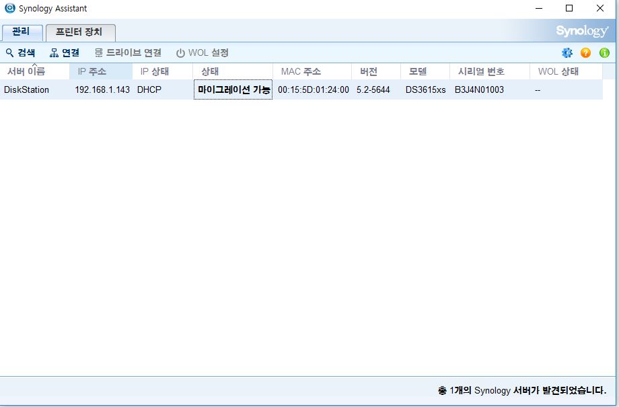Sort by the WOL 상태 column header
The width and height of the screenshot is (619, 407).
tap(566, 71)
